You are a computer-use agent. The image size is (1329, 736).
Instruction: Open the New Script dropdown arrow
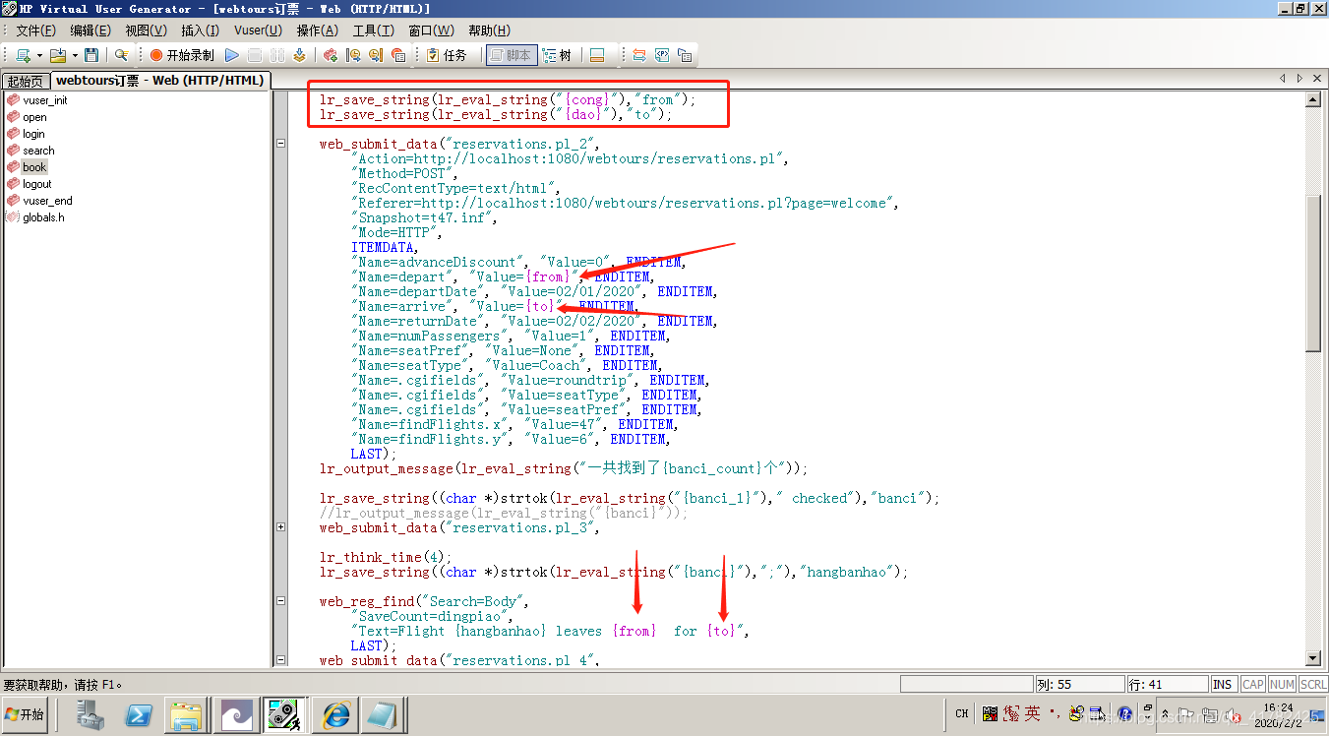tap(39, 55)
